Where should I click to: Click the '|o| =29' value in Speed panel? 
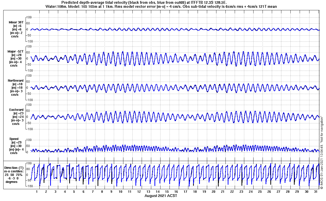[x=17, y=142]
